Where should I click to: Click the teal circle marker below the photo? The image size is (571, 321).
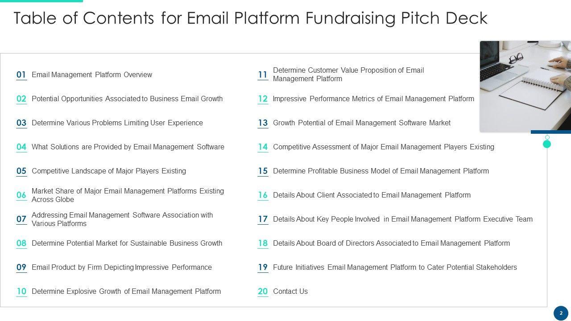click(547, 144)
